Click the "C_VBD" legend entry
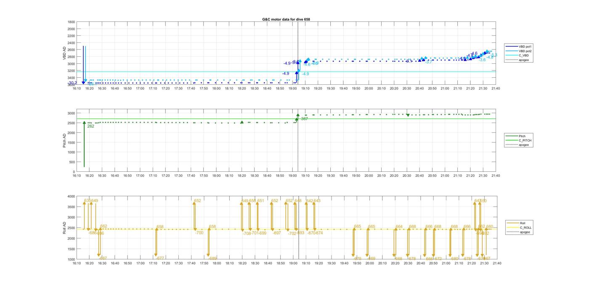This screenshot has height=291, width=589. click(523, 55)
